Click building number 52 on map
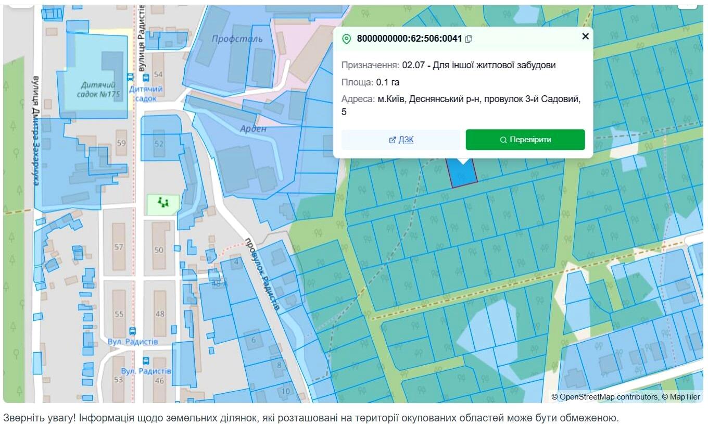Viewport: 708px width, 424px height. (x=159, y=143)
